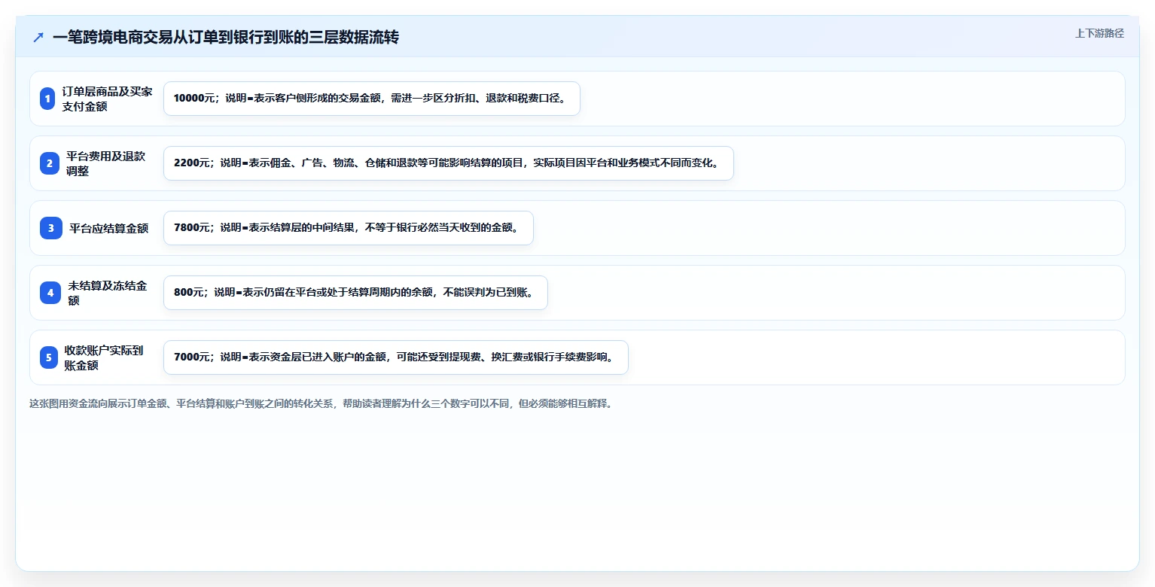The image size is (1155, 587).
Task: Click the footnote starting 这张图用资金流向展示
Action: 322,404
